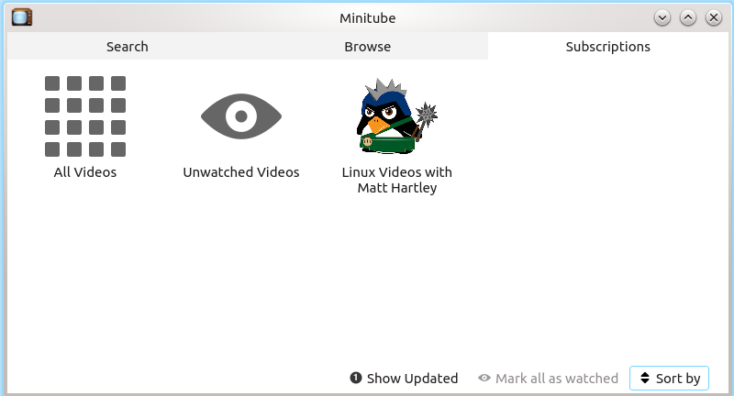Maximize the Minitube window
The image size is (734, 396).
(x=687, y=17)
